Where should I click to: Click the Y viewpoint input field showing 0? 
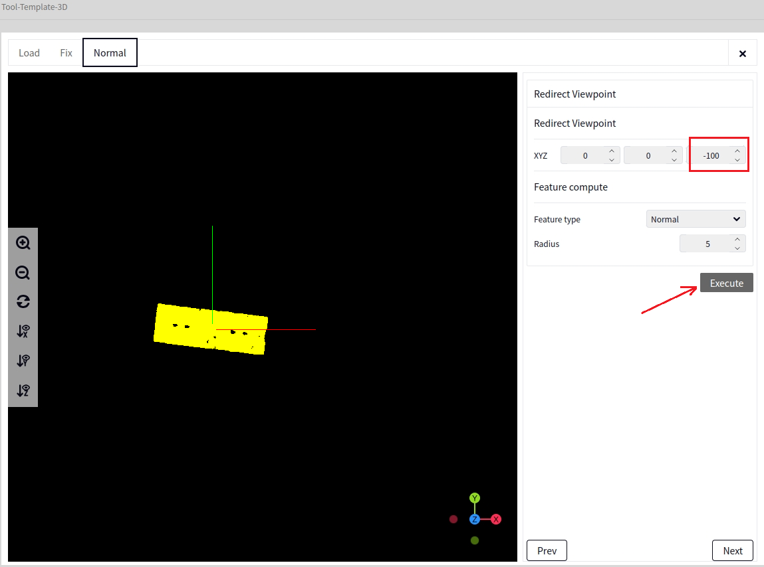coord(653,155)
